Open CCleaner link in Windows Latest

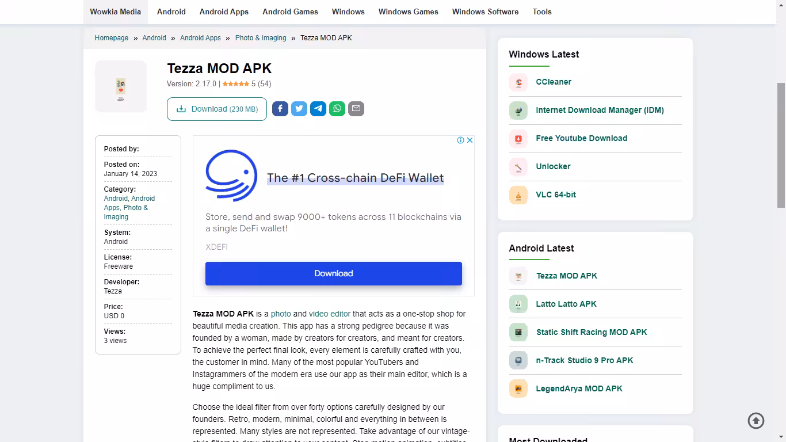coord(554,82)
